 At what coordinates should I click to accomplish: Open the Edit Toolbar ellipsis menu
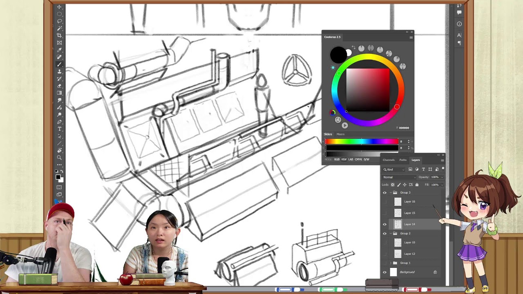click(59, 165)
